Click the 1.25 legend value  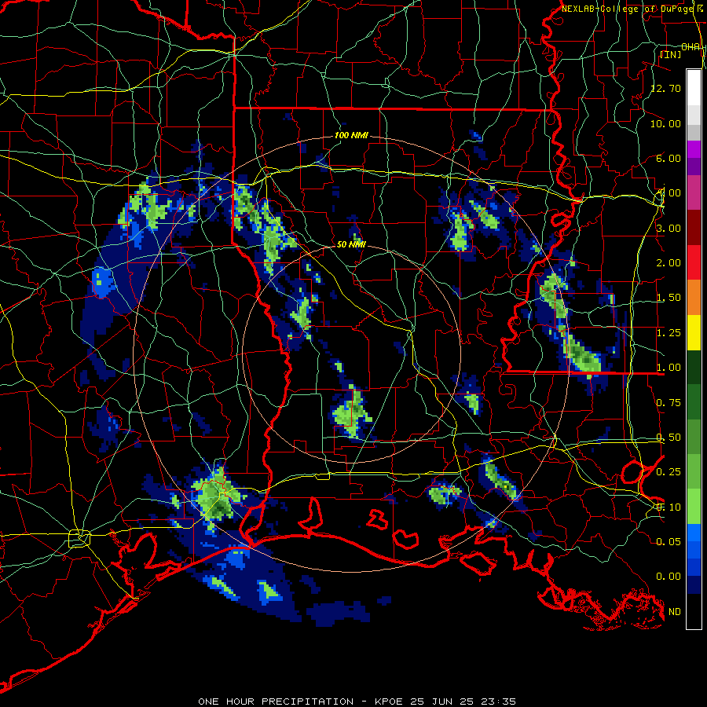(x=669, y=333)
